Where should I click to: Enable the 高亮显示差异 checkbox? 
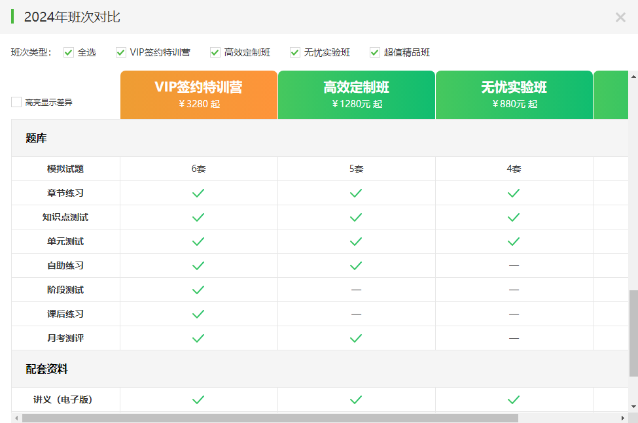pos(16,102)
